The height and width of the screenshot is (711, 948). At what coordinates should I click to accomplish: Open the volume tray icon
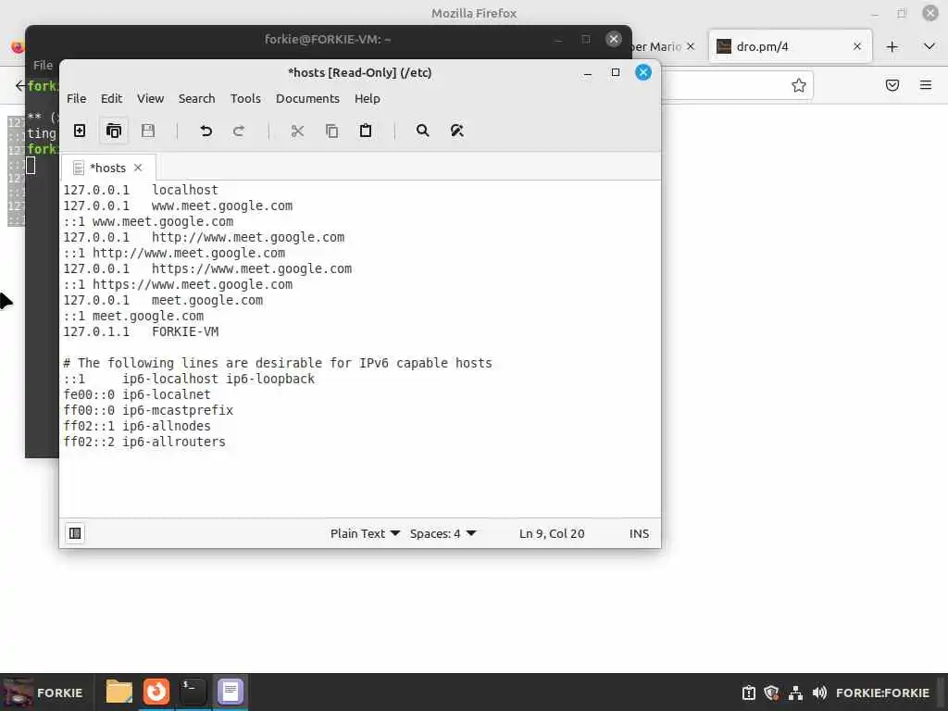(x=819, y=692)
